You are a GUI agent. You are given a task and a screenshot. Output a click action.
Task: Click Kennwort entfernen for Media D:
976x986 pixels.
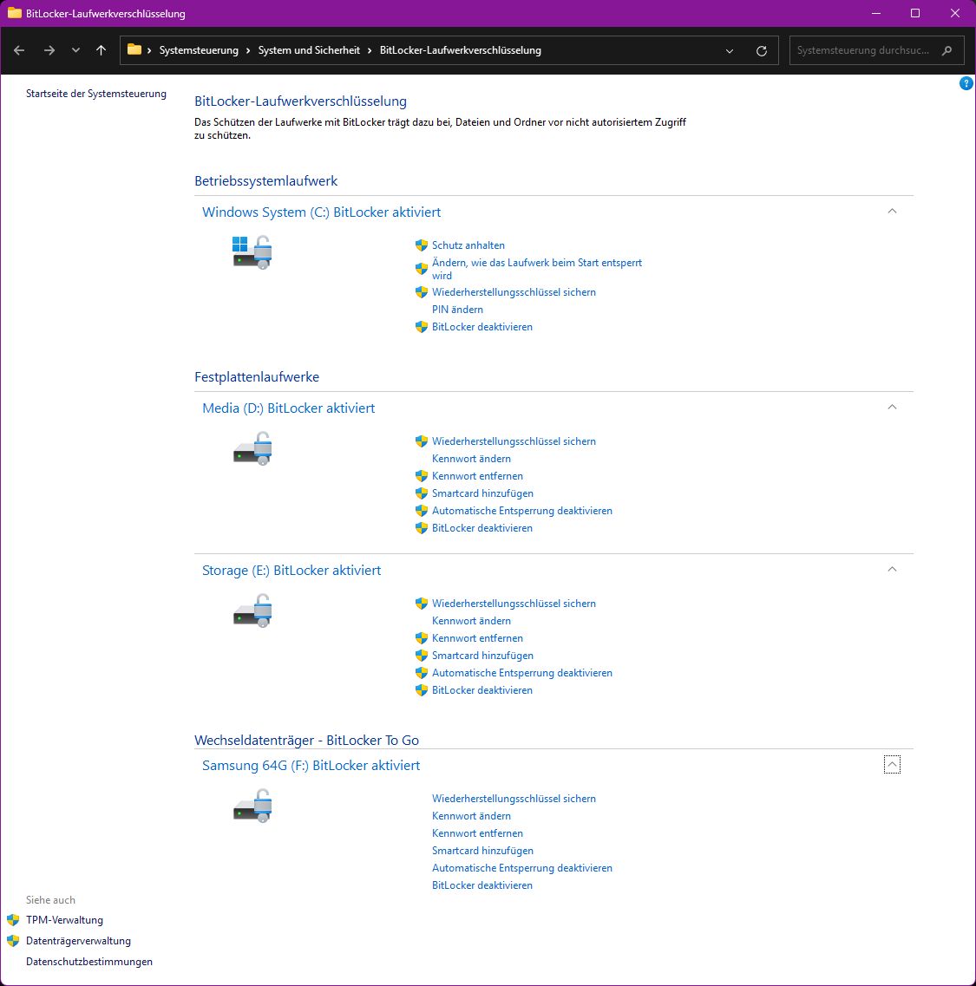click(477, 476)
